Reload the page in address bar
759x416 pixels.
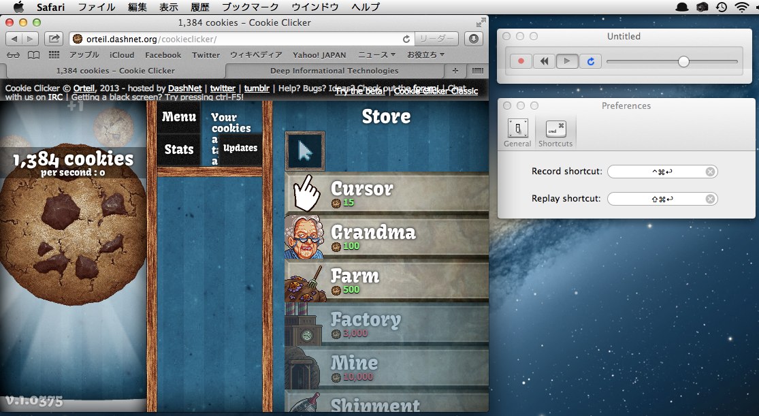tap(406, 39)
